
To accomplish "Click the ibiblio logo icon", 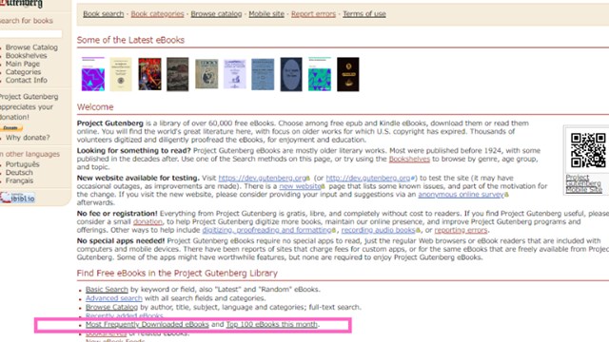I will (x=17, y=198).
